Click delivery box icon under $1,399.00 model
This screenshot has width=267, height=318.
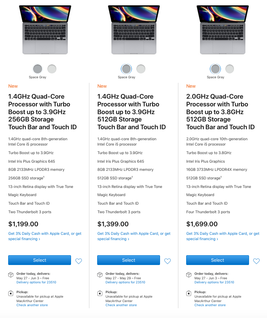pyautogui.click(x=100, y=275)
